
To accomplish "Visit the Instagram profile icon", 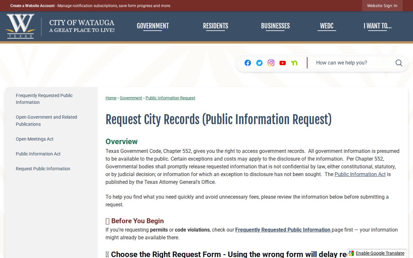I will click(x=271, y=63).
